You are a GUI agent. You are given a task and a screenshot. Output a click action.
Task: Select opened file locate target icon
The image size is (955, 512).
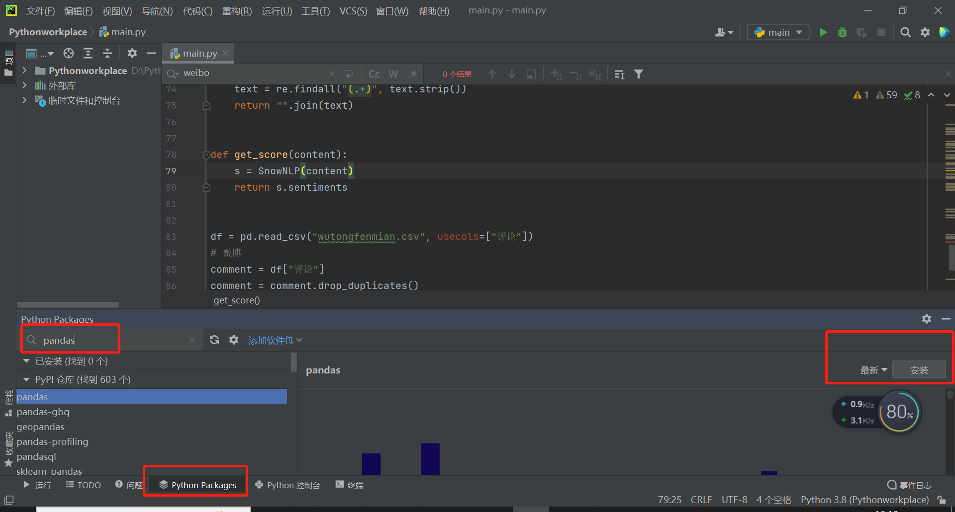click(x=69, y=53)
